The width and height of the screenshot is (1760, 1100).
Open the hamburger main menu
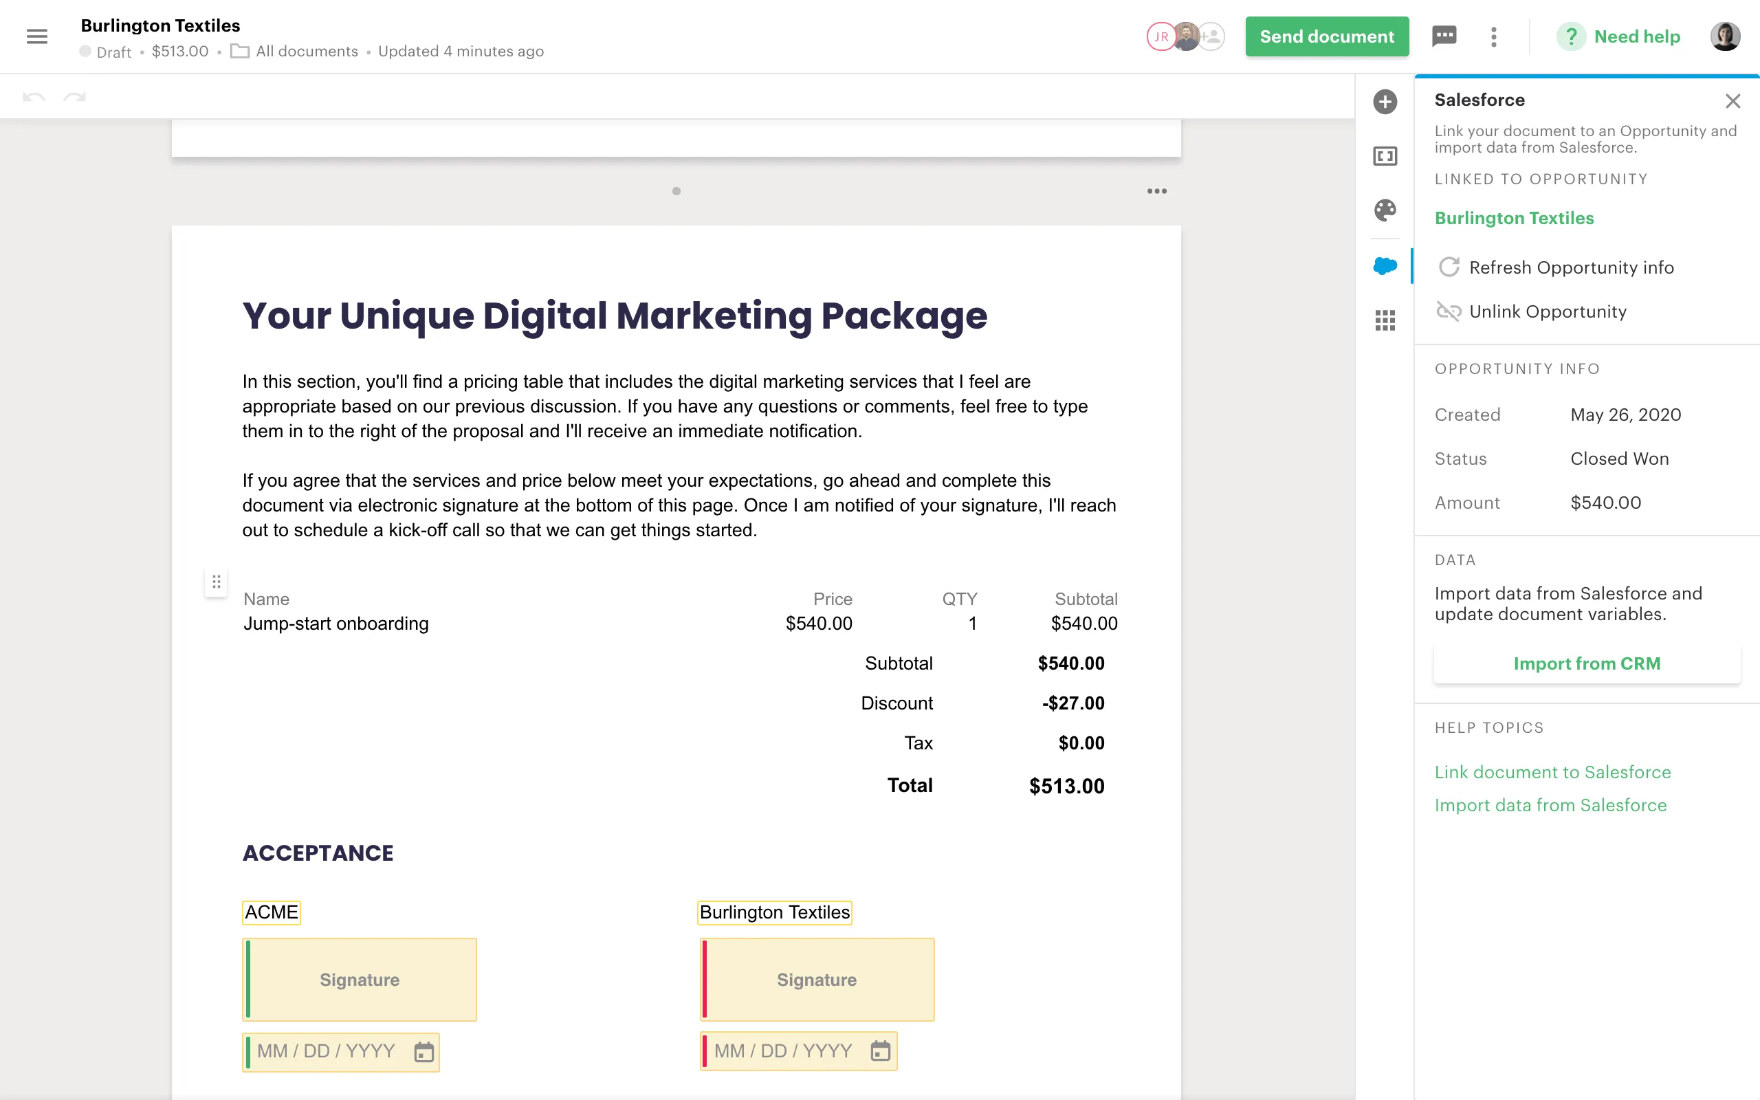point(36,36)
